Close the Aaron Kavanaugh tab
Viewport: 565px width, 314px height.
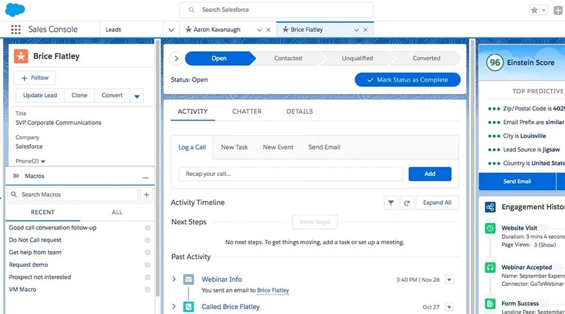[268, 30]
